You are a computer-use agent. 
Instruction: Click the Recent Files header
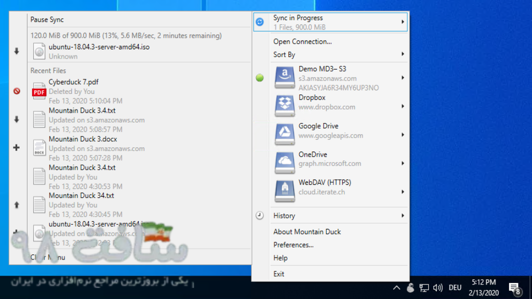coord(48,71)
